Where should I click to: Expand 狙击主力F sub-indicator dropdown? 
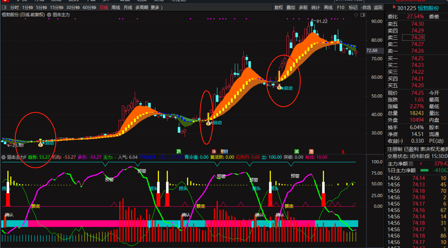[3, 157]
